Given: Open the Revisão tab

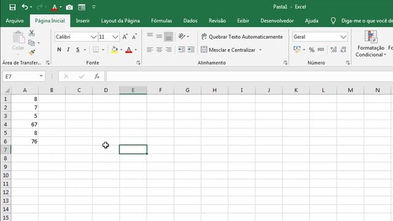Looking at the screenshot, I should click(x=217, y=21).
